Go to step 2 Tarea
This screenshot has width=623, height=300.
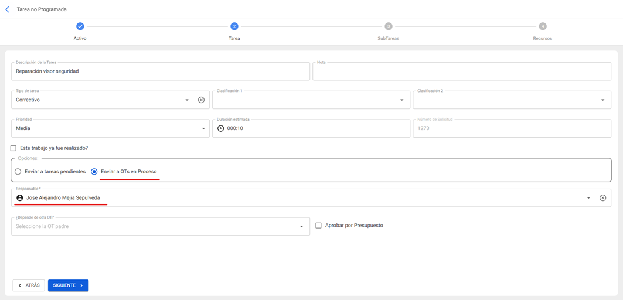point(234,26)
